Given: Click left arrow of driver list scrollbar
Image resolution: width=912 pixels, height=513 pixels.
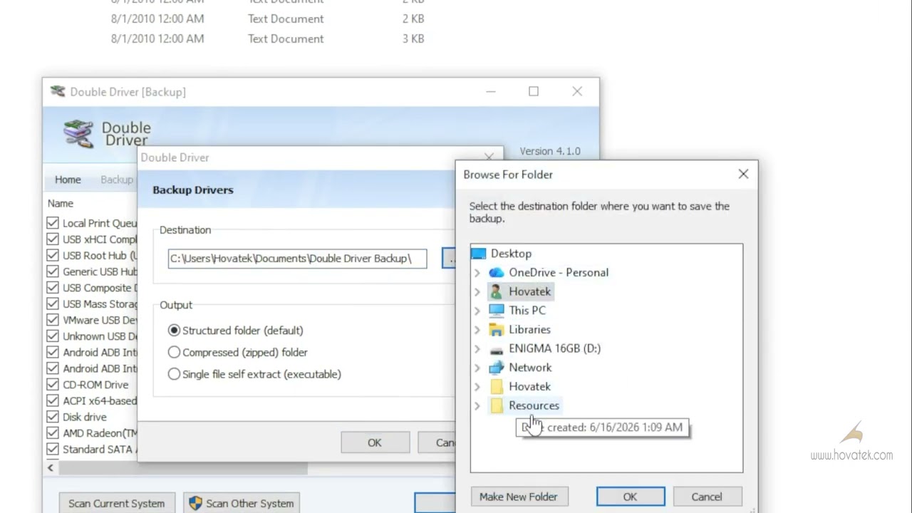Looking at the screenshot, I should pyautogui.click(x=51, y=468).
